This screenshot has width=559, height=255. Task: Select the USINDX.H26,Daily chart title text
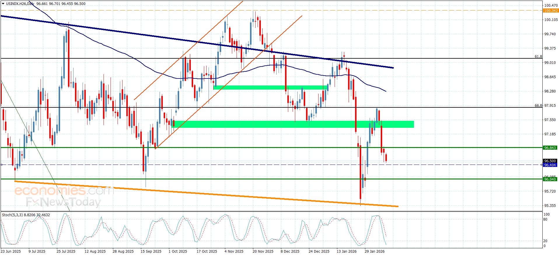click(x=20, y=4)
